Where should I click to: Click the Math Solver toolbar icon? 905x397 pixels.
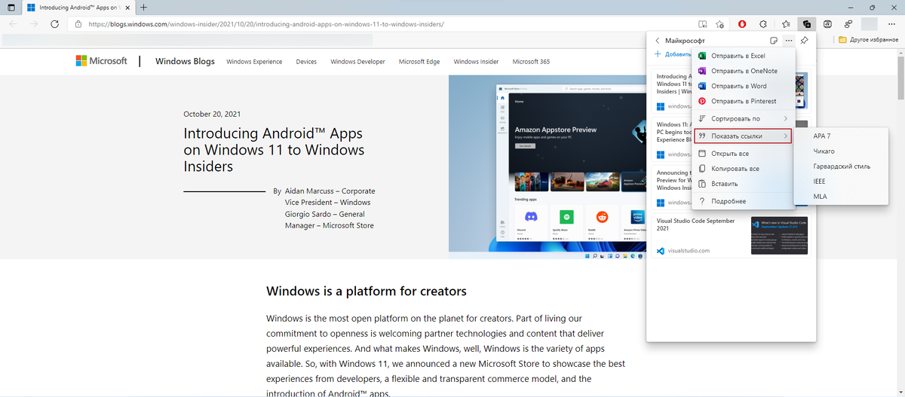click(x=828, y=23)
